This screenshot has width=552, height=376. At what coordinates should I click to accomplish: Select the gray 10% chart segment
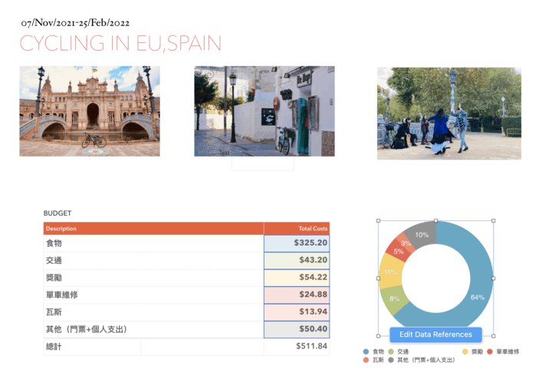click(422, 234)
